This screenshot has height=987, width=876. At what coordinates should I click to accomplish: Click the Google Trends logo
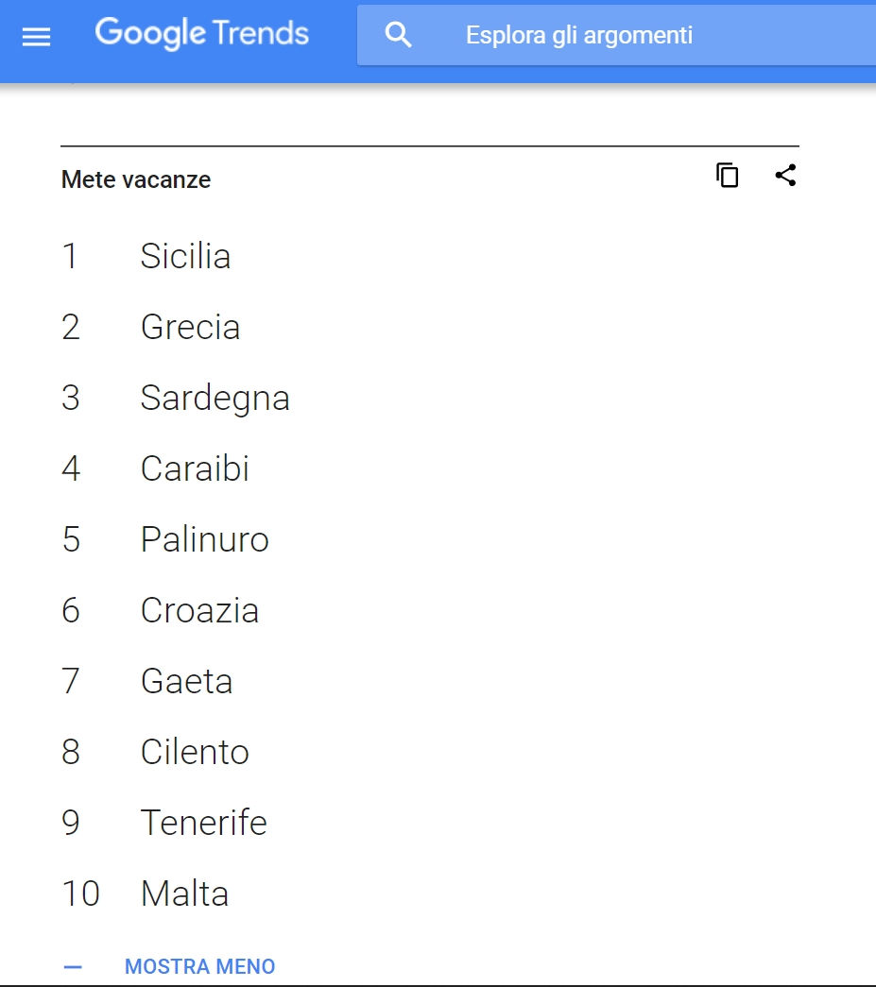[x=201, y=33]
